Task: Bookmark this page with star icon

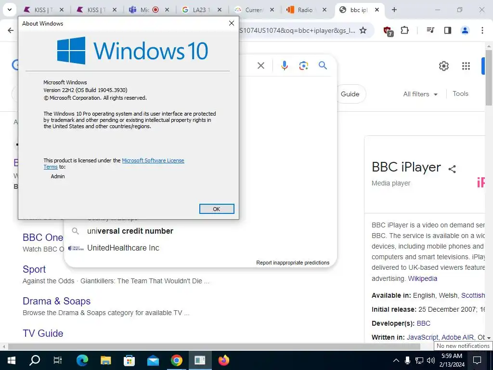Action: 363,30
